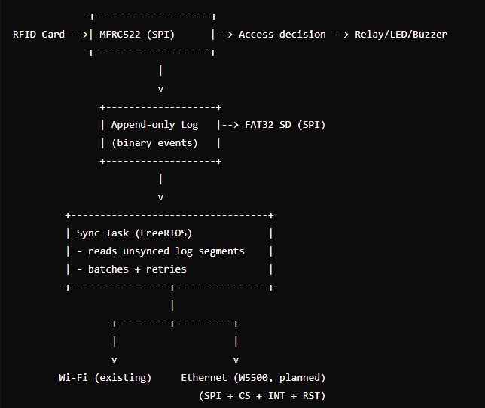Viewport: 485px width, 408px height.
Task: Select the "Relay/LED/Buzzer" label
Action: [401, 35]
